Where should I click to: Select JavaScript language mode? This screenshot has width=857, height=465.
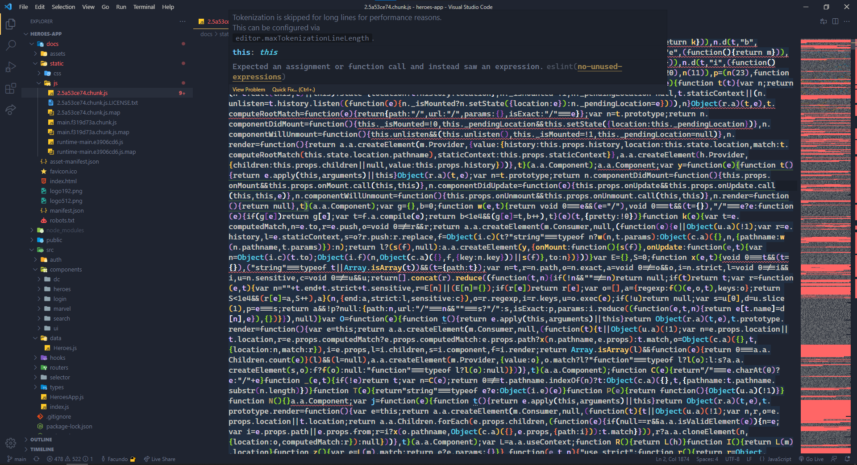(779, 459)
